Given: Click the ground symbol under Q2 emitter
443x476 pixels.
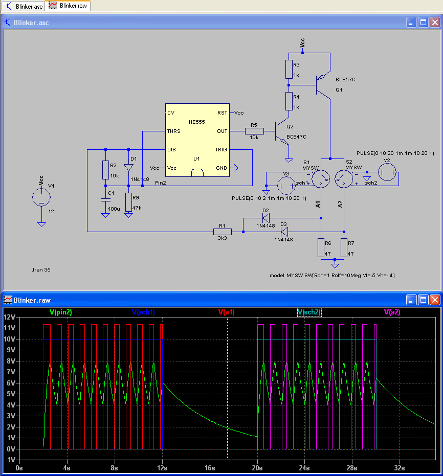Looking at the screenshot, I should click(289, 160).
